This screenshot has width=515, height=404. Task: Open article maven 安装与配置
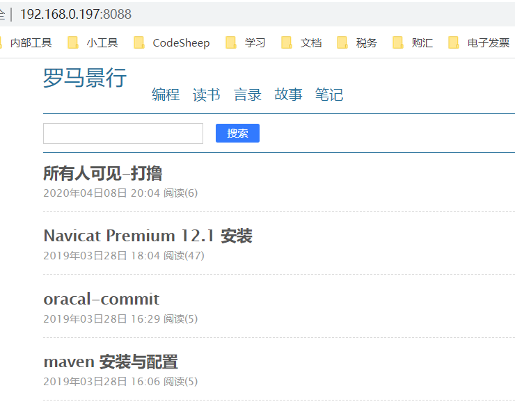tap(111, 362)
